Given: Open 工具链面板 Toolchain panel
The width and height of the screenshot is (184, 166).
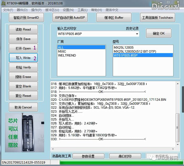Looking at the screenshot, I should pos(157,18).
